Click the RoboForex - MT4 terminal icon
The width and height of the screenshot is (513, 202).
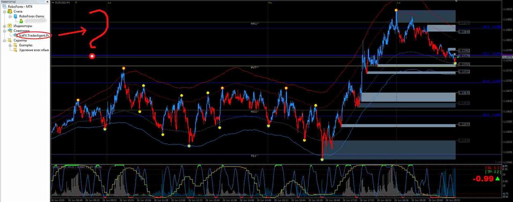pos(5,6)
